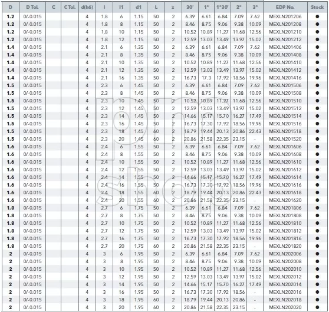
Task: Click the 30' angle column header
Action: point(190,7)
